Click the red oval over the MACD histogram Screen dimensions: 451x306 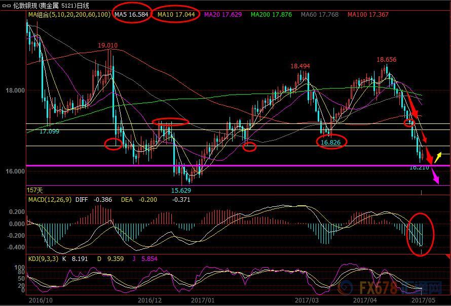tap(421, 234)
